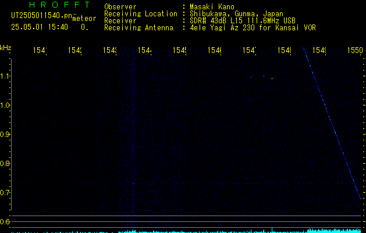Click the 0.8 kHz frequency label

(5, 163)
